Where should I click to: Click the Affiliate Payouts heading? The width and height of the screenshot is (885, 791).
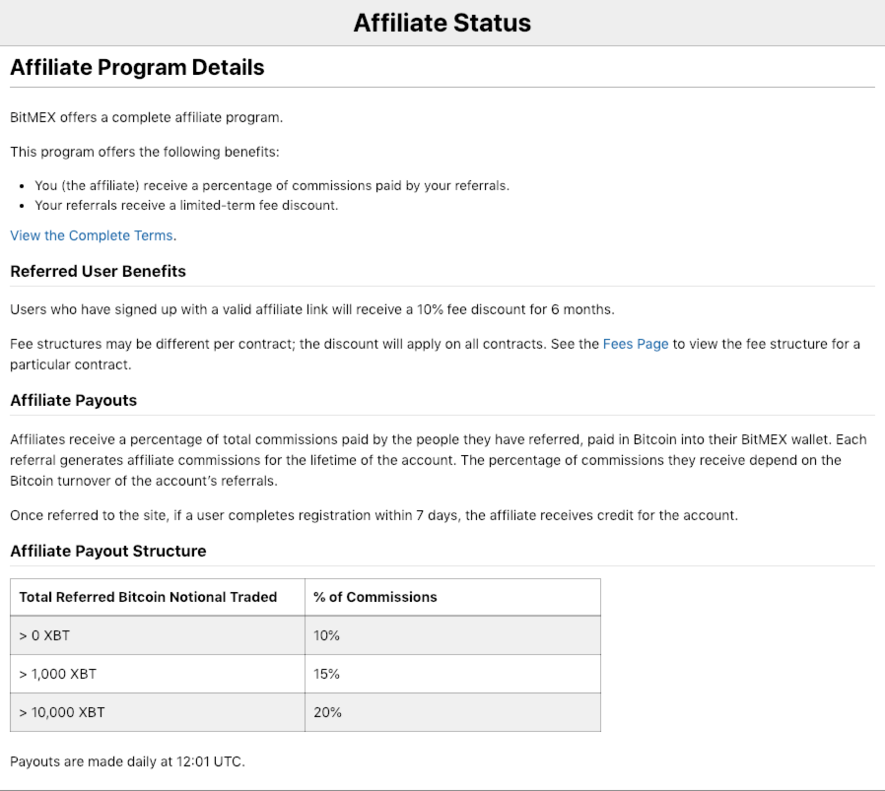[73, 400]
